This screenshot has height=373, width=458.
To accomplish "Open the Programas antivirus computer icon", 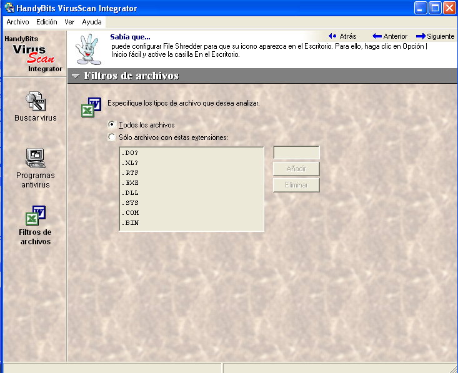I will click(36, 158).
